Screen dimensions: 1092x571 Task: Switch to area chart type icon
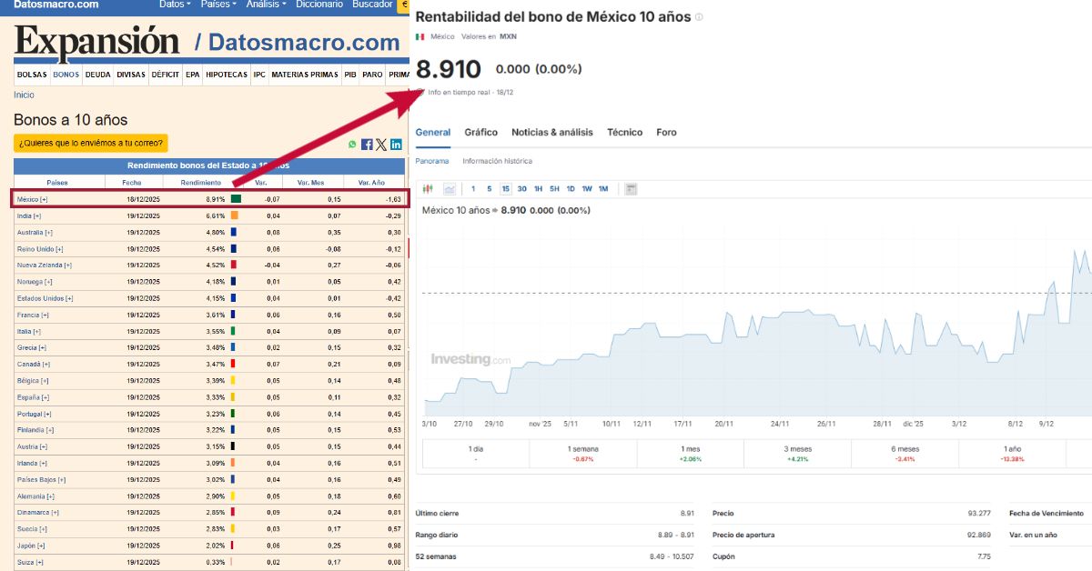tap(450, 189)
